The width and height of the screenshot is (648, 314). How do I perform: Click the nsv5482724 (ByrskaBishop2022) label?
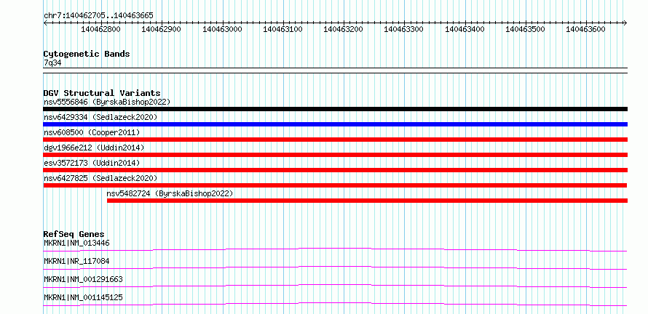click(170, 193)
